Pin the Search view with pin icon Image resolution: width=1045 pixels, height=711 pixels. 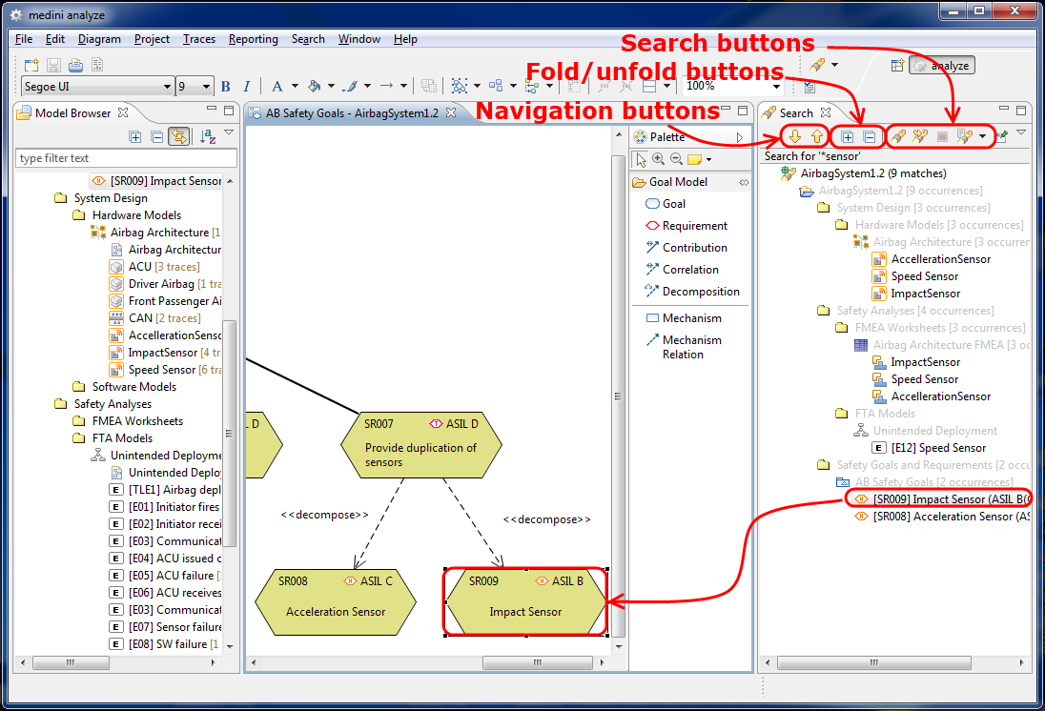1000,137
